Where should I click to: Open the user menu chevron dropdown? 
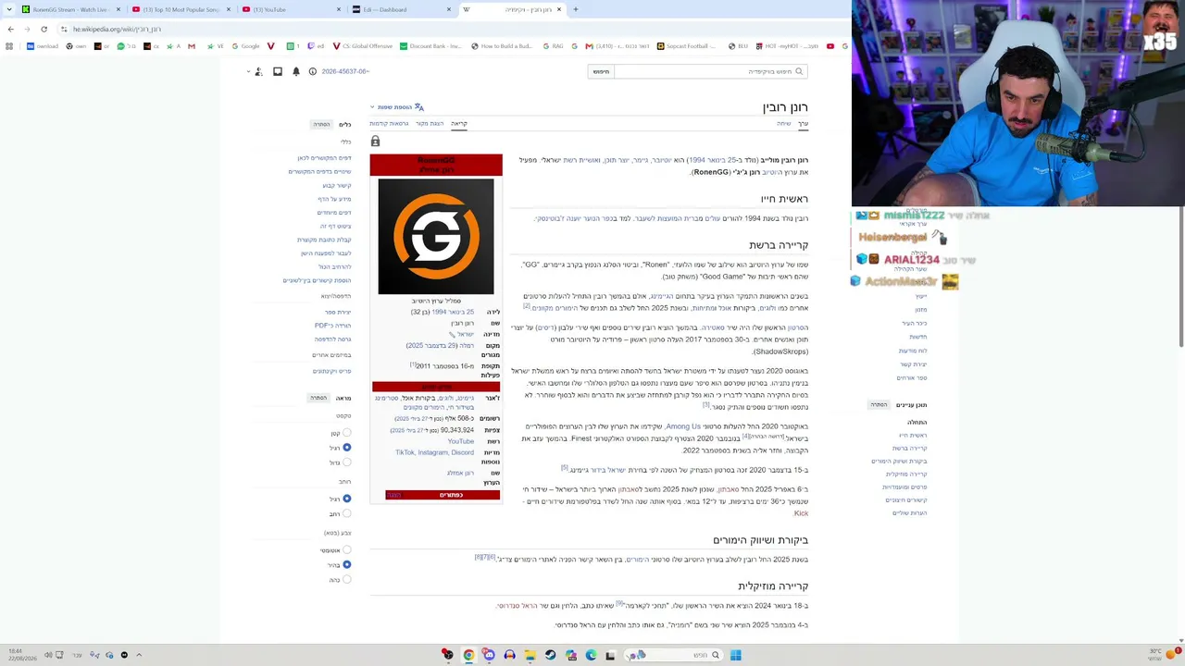pyautogui.click(x=248, y=71)
